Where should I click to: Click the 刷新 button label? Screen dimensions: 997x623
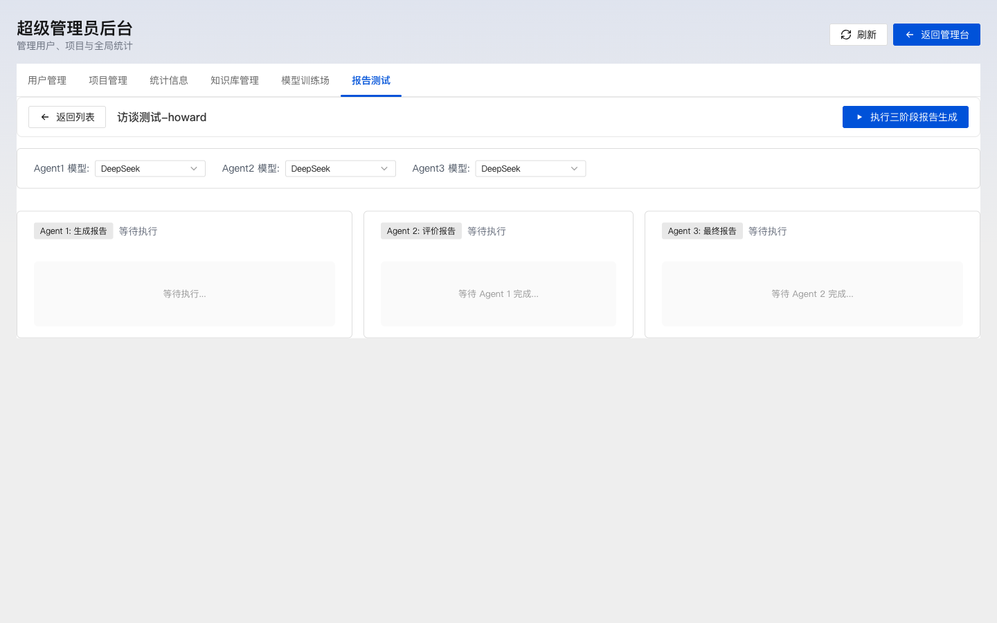(866, 35)
